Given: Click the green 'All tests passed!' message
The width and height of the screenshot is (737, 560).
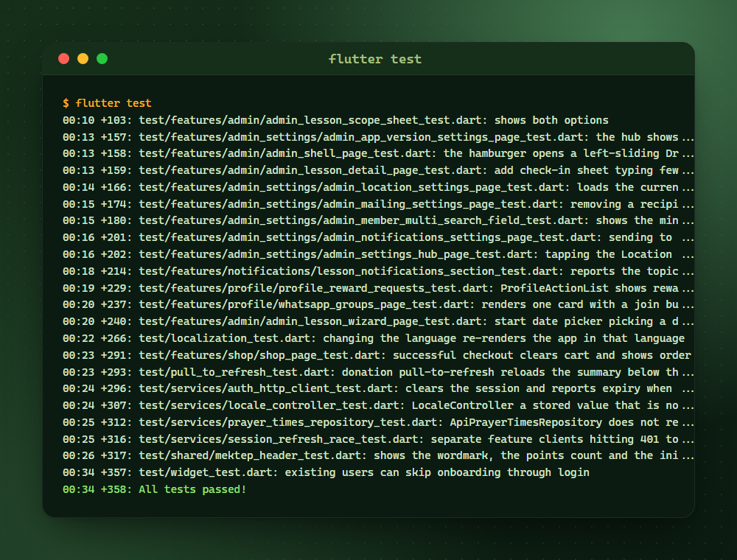Looking at the screenshot, I should pyautogui.click(x=192, y=490).
